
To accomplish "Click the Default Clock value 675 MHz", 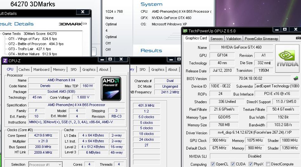I will 219,148.
